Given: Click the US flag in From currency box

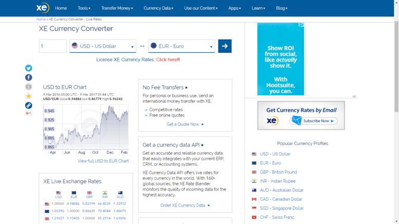Looking at the screenshot, I should coord(74,46).
